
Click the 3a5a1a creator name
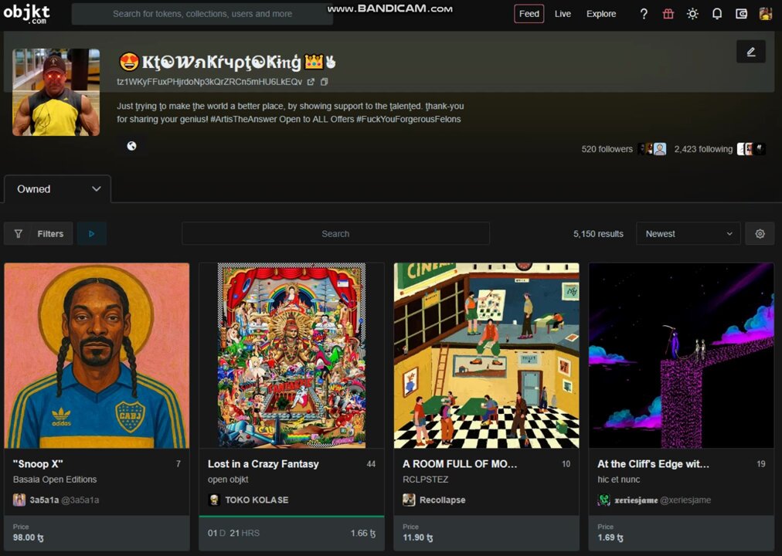(x=44, y=500)
